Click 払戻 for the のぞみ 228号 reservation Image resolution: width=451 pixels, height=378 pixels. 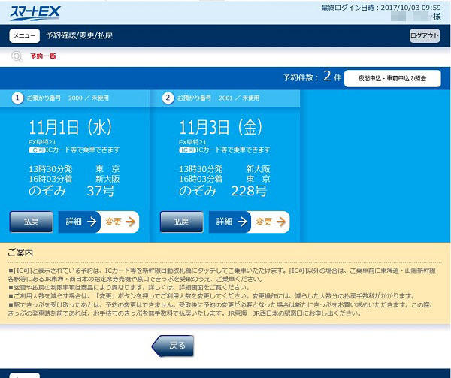182,222
